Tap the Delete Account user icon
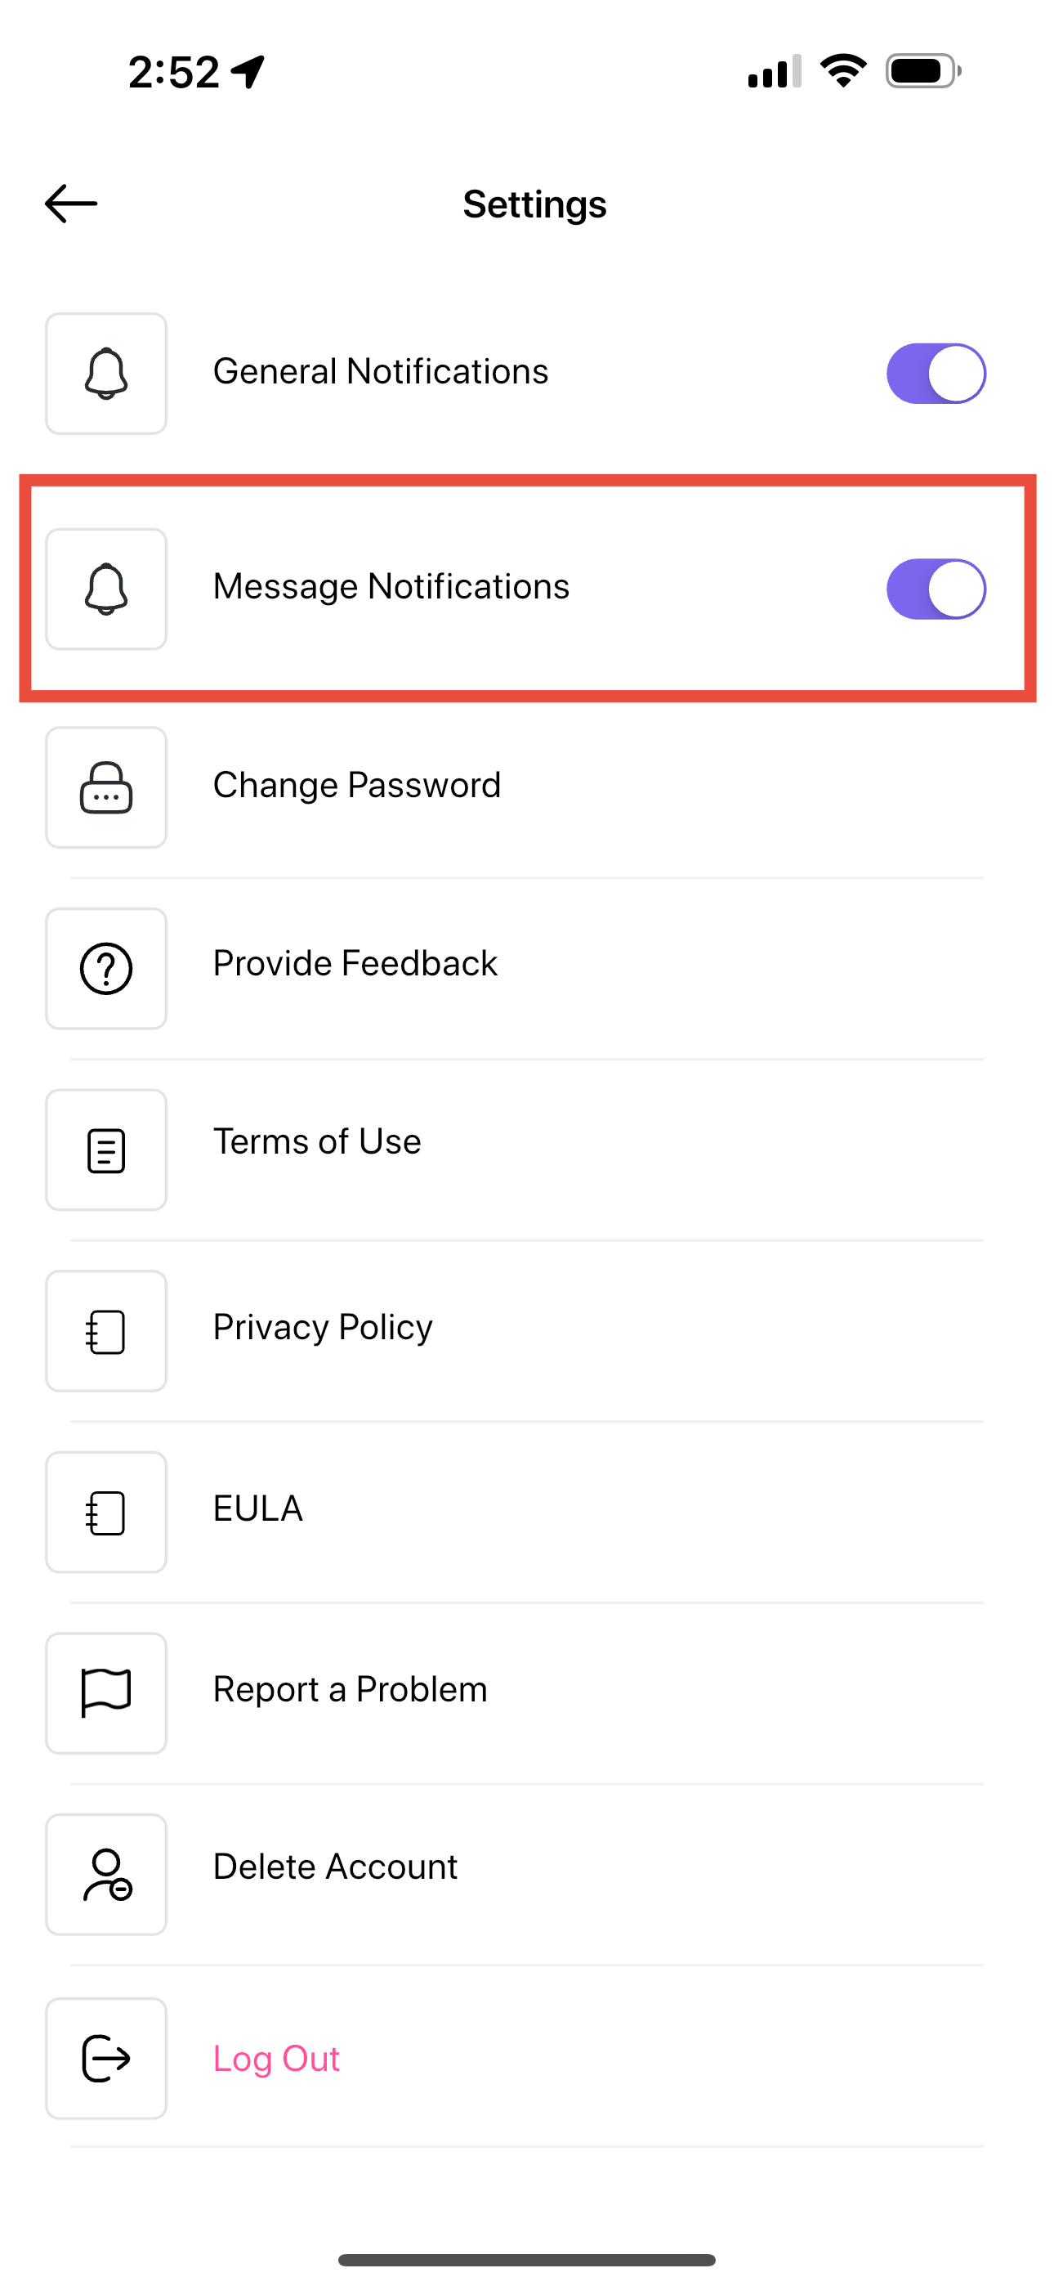Viewport: 1054px width, 2286px height. tap(106, 1874)
